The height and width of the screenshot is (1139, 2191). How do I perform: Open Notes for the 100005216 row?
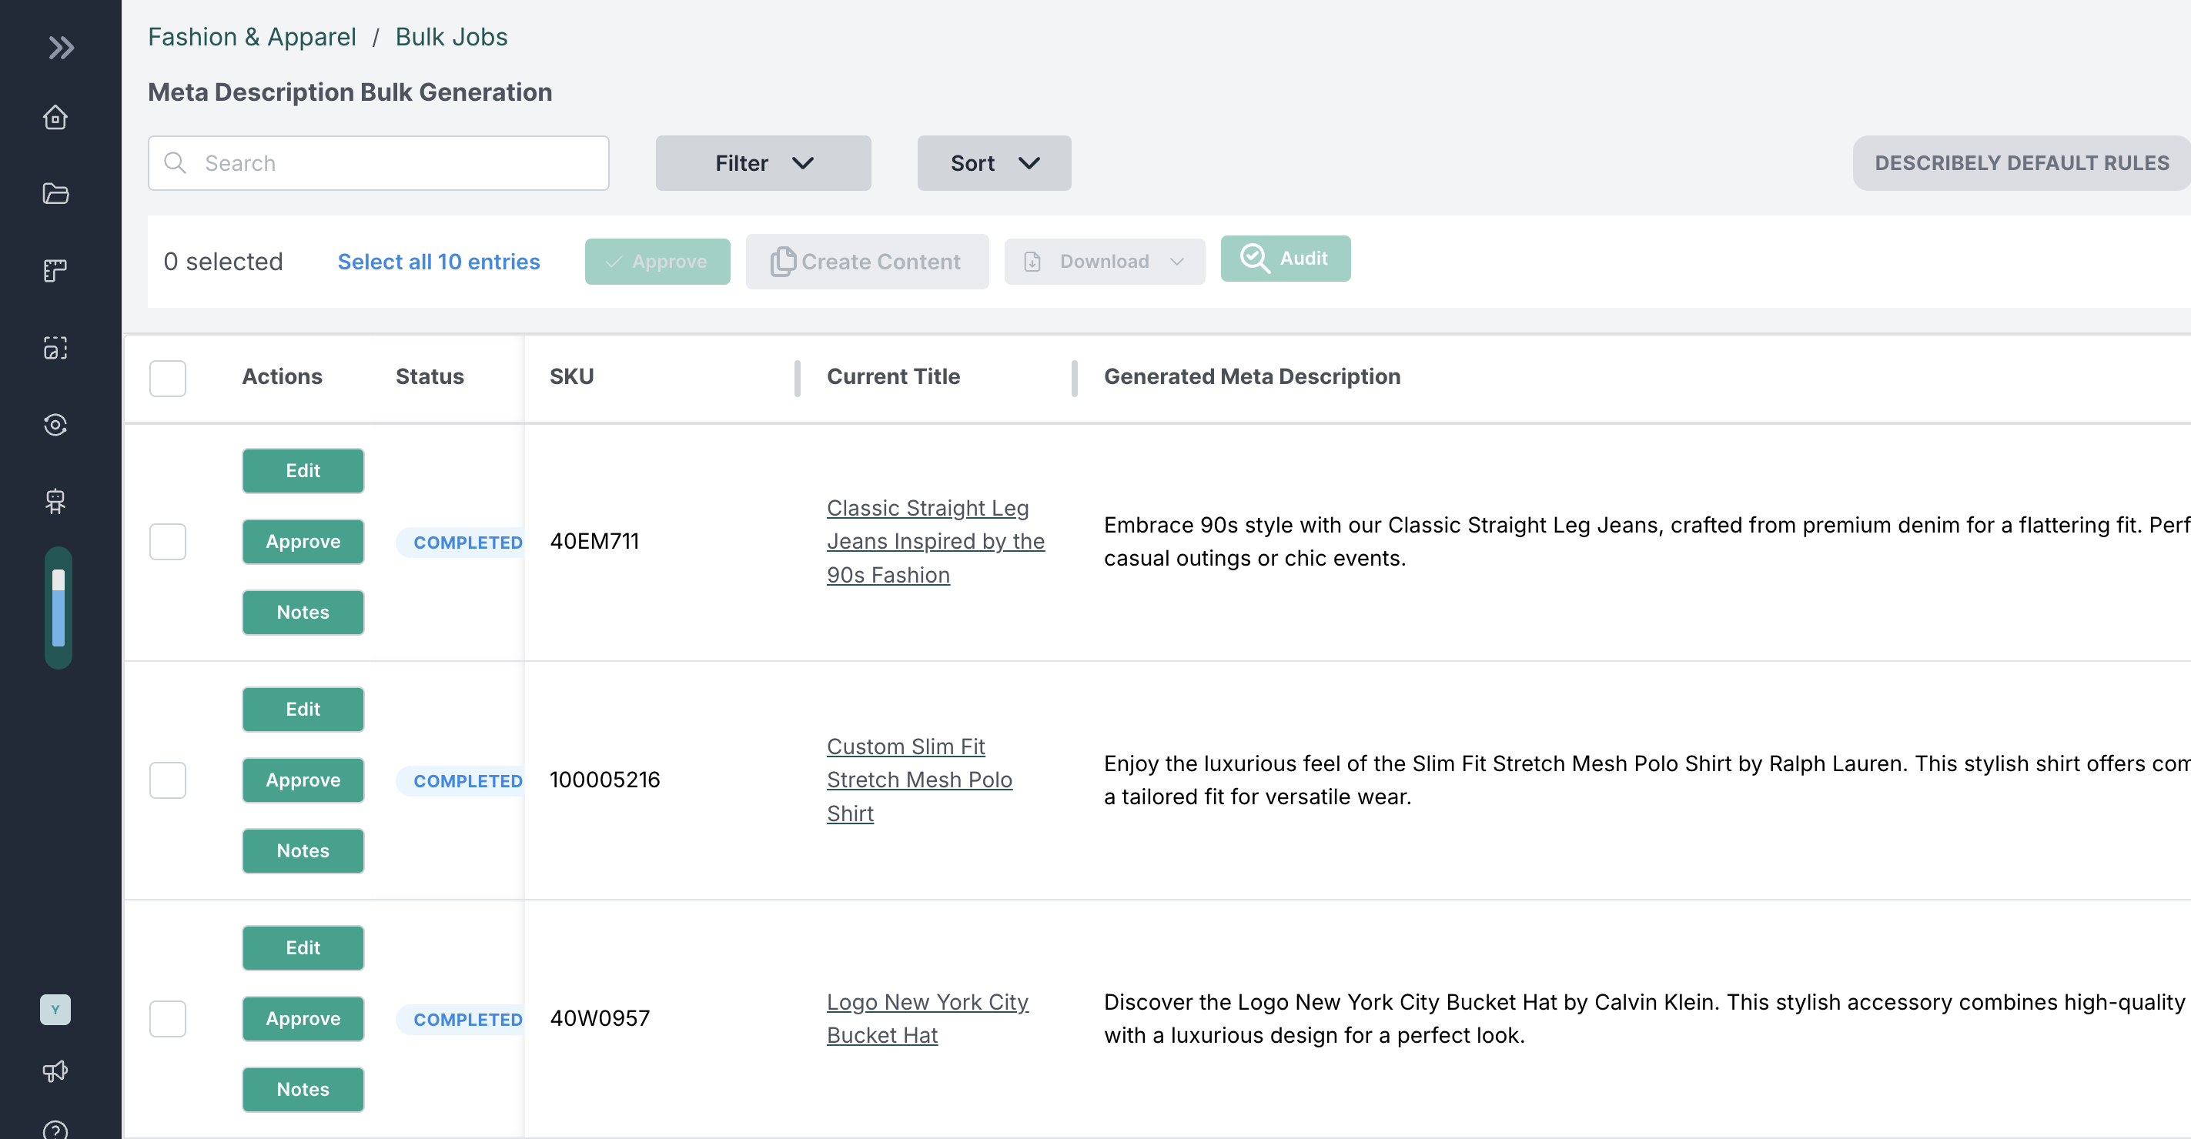pos(303,851)
